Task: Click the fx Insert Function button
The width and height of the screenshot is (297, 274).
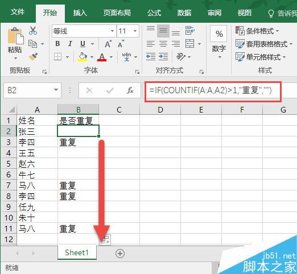Action: pyautogui.click(x=130, y=90)
